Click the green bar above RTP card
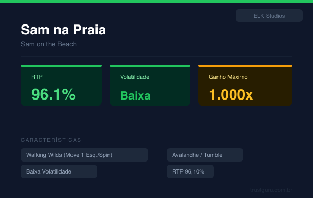The height and width of the screenshot is (198, 313). click(x=61, y=66)
